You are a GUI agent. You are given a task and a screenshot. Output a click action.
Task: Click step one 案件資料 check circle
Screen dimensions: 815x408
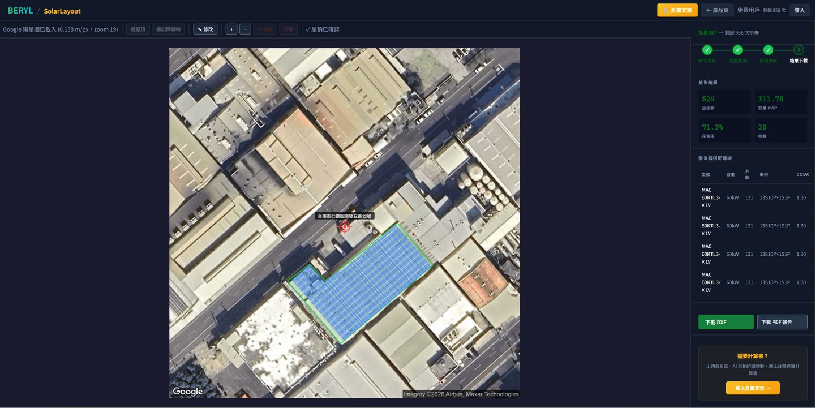click(x=707, y=50)
